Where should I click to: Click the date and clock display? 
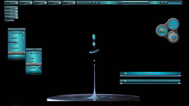175,3
